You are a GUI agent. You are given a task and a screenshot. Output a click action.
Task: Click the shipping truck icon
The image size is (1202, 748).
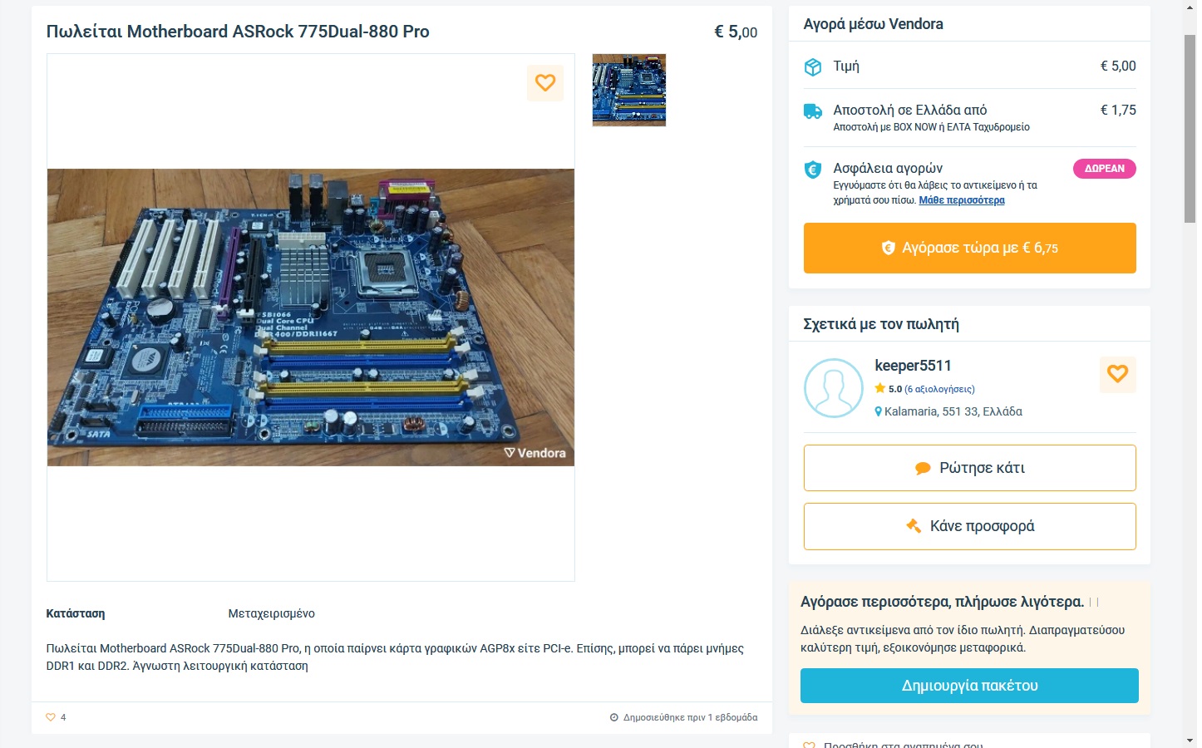[x=813, y=111]
